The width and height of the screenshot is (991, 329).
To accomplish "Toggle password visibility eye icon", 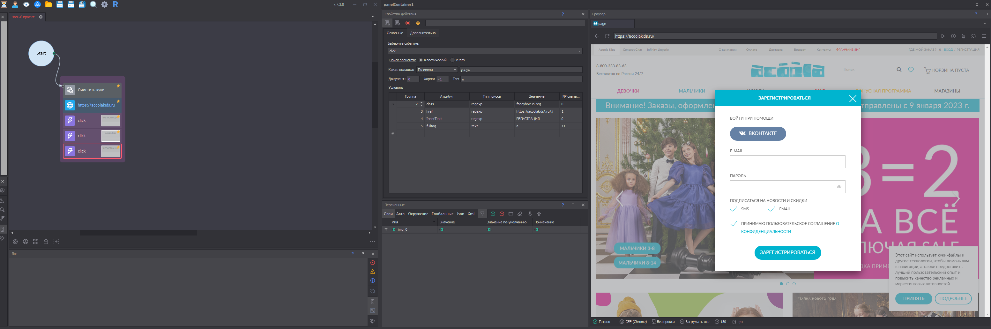I will pyautogui.click(x=839, y=187).
